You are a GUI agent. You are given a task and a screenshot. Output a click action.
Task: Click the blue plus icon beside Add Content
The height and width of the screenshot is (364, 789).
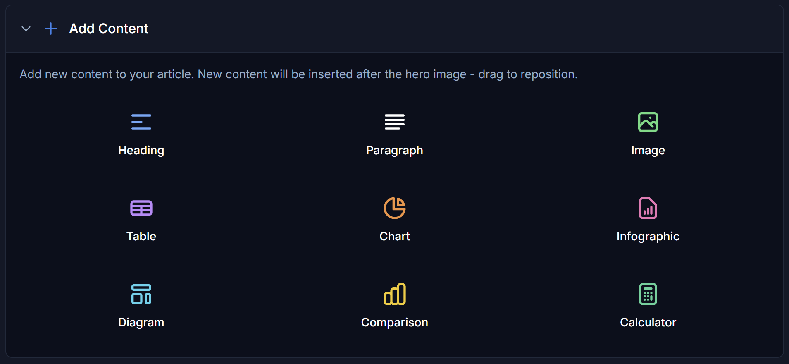50,29
